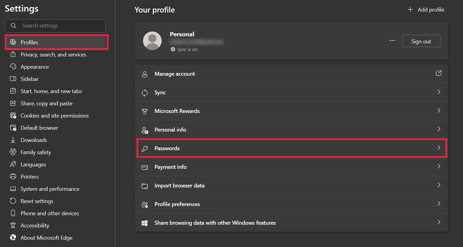Click the Payment info card icon
463x247 pixels.
tap(145, 167)
